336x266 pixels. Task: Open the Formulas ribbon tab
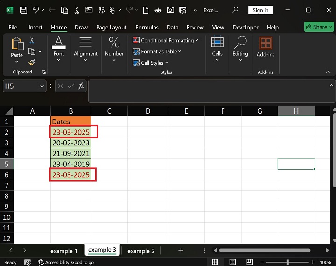tap(147, 27)
